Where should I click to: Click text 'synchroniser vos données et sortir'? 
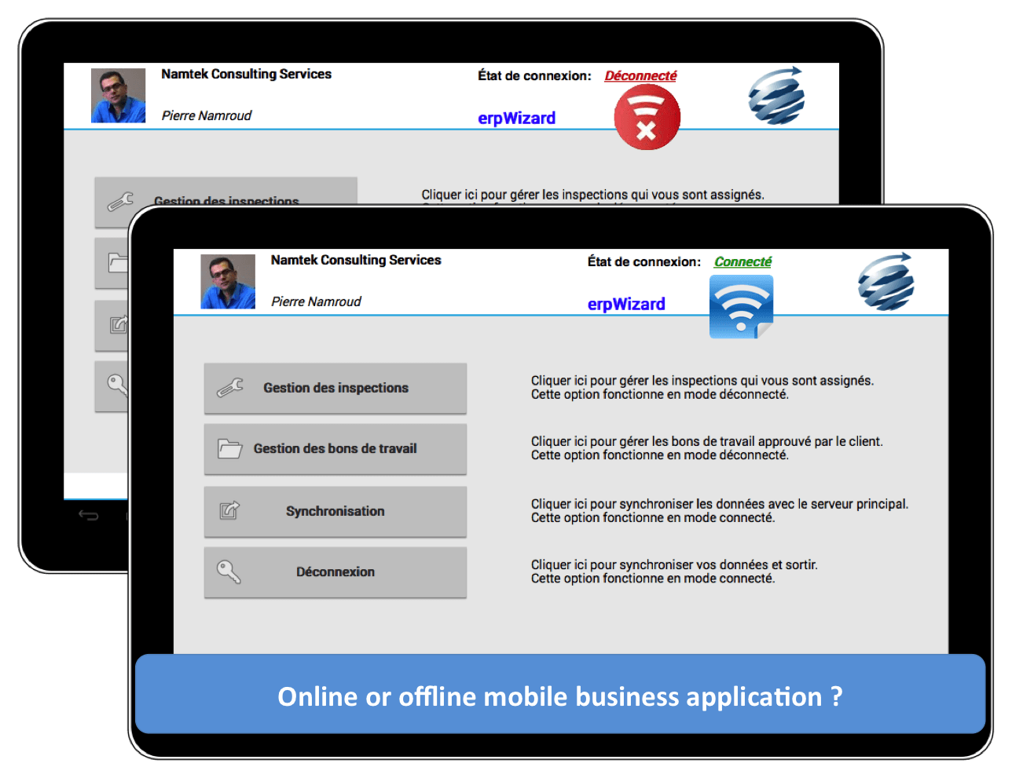point(718,564)
